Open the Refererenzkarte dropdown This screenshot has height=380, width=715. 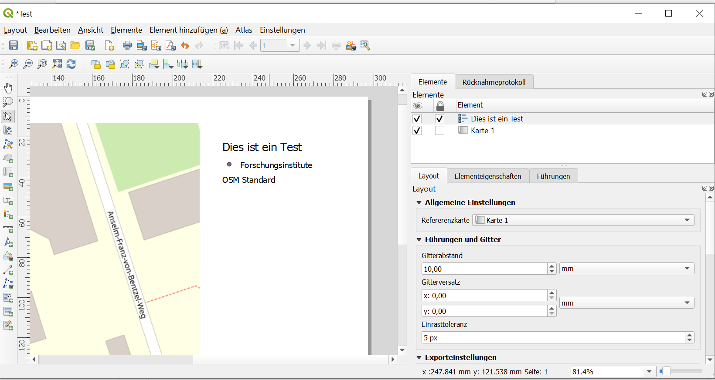tap(583, 220)
